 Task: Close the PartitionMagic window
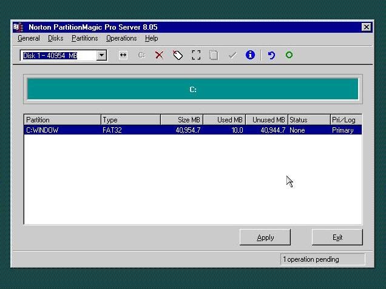point(367,27)
